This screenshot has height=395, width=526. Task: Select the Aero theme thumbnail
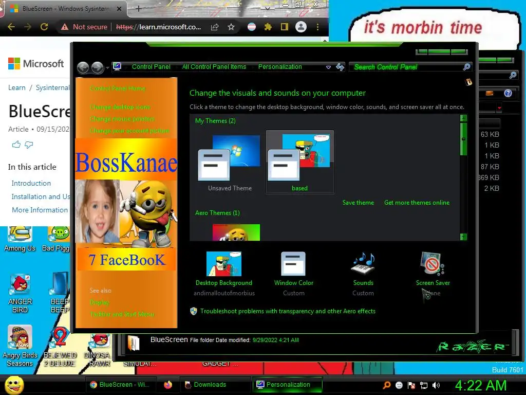[236, 232]
